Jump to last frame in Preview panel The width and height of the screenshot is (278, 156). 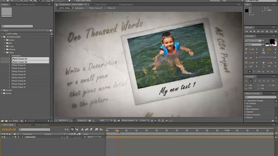(262, 32)
